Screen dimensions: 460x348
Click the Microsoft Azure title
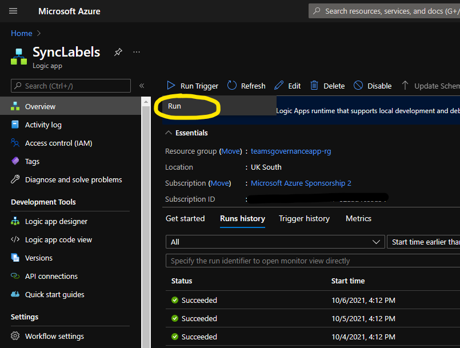(69, 11)
